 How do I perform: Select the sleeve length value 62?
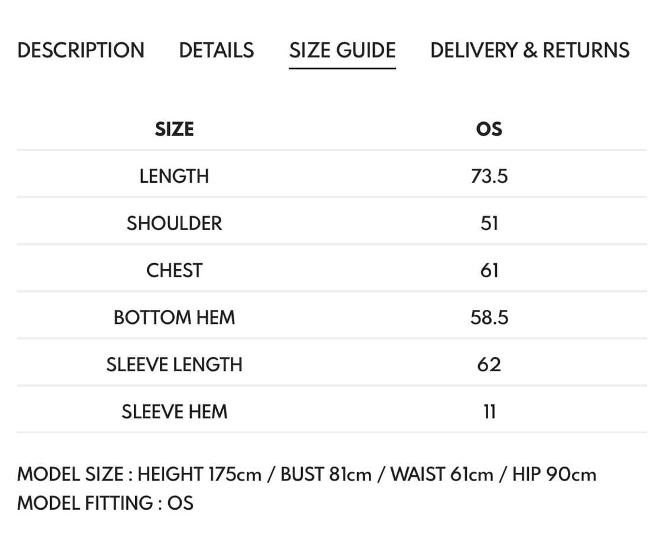point(489,364)
